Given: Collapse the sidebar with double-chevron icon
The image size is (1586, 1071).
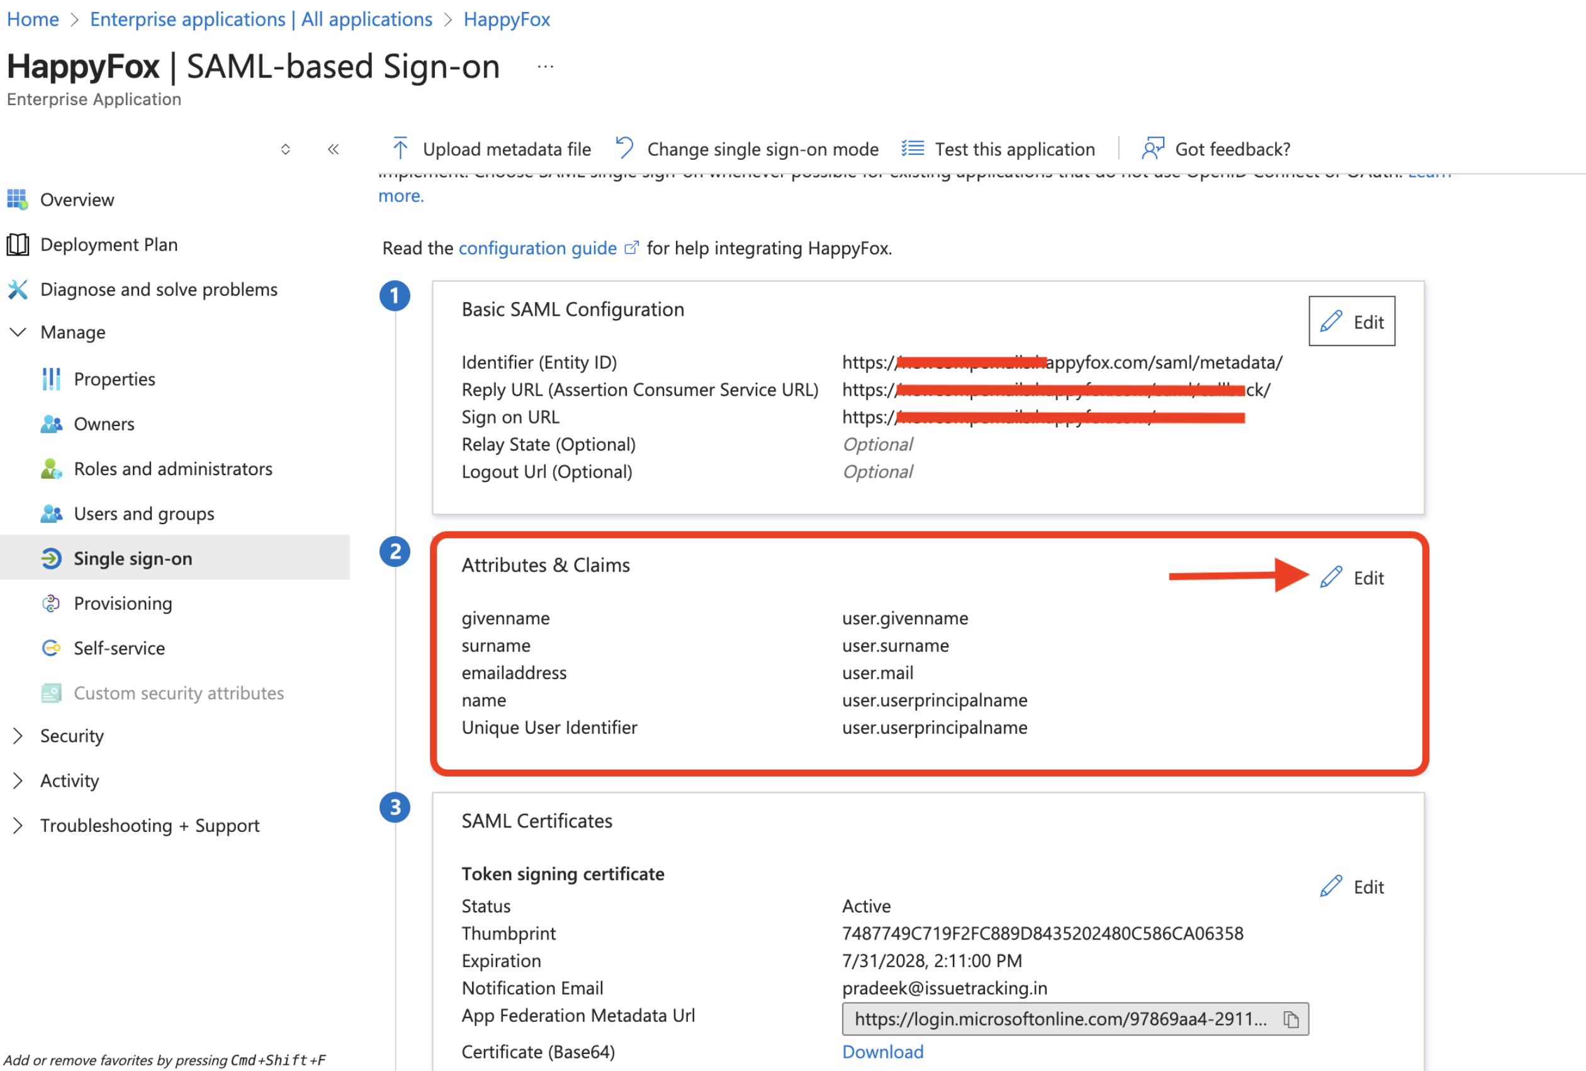Looking at the screenshot, I should click(x=333, y=149).
